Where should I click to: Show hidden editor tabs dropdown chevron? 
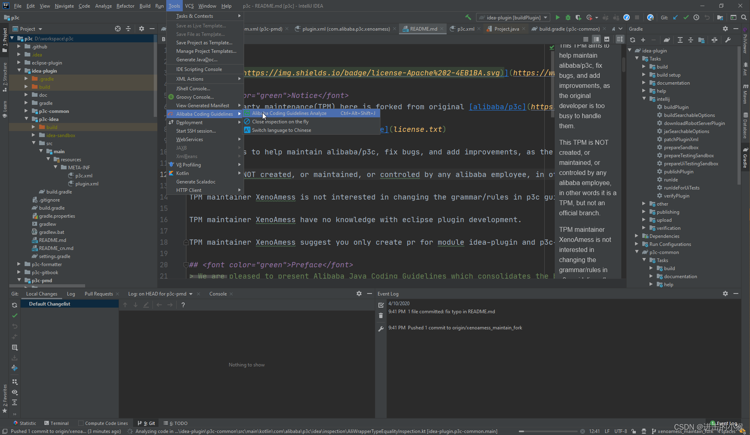[620, 29]
